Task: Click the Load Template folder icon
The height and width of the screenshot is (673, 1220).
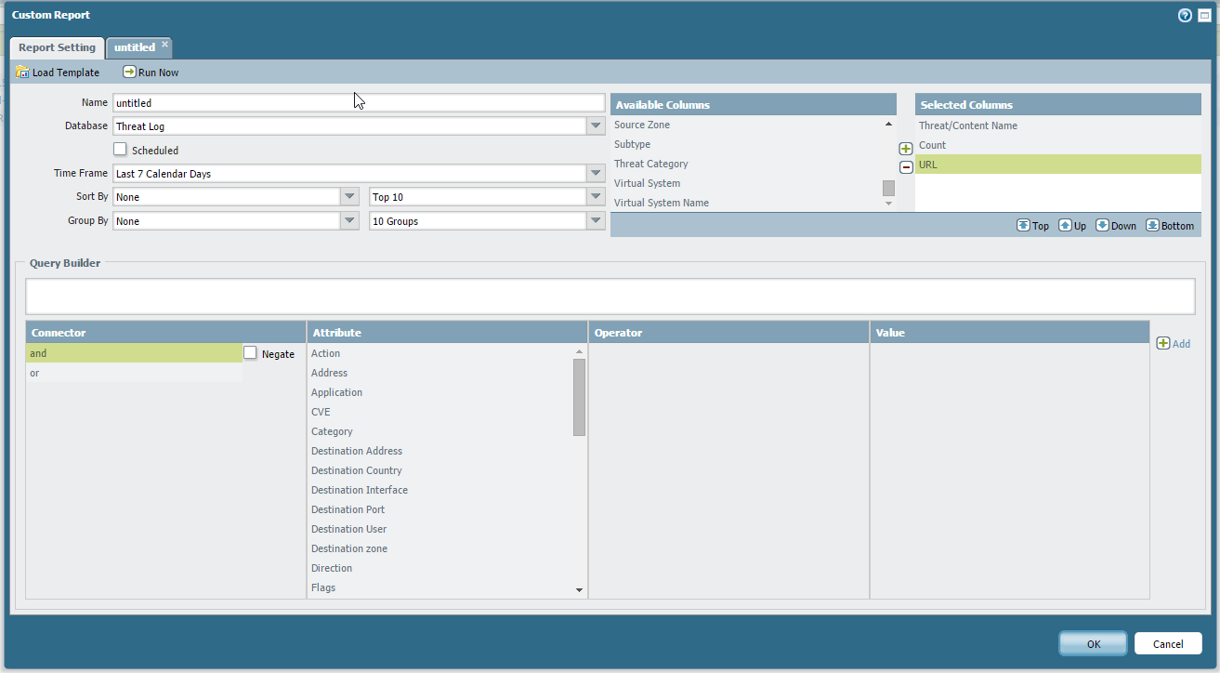Action: pyautogui.click(x=22, y=73)
